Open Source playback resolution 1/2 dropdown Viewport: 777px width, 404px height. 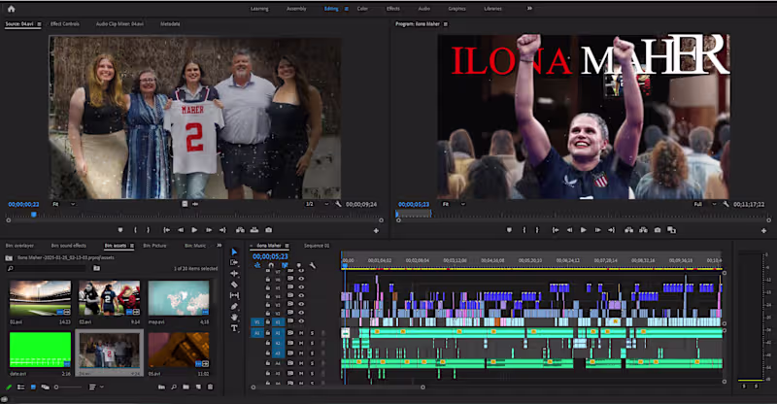(x=318, y=204)
